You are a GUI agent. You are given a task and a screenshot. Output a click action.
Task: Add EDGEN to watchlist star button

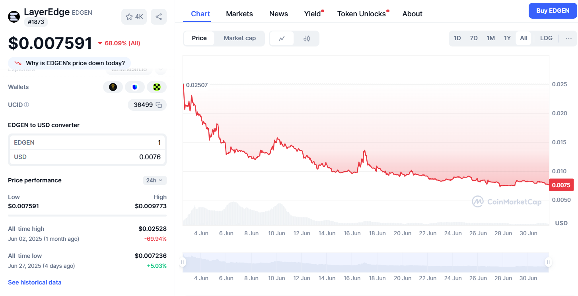[134, 17]
